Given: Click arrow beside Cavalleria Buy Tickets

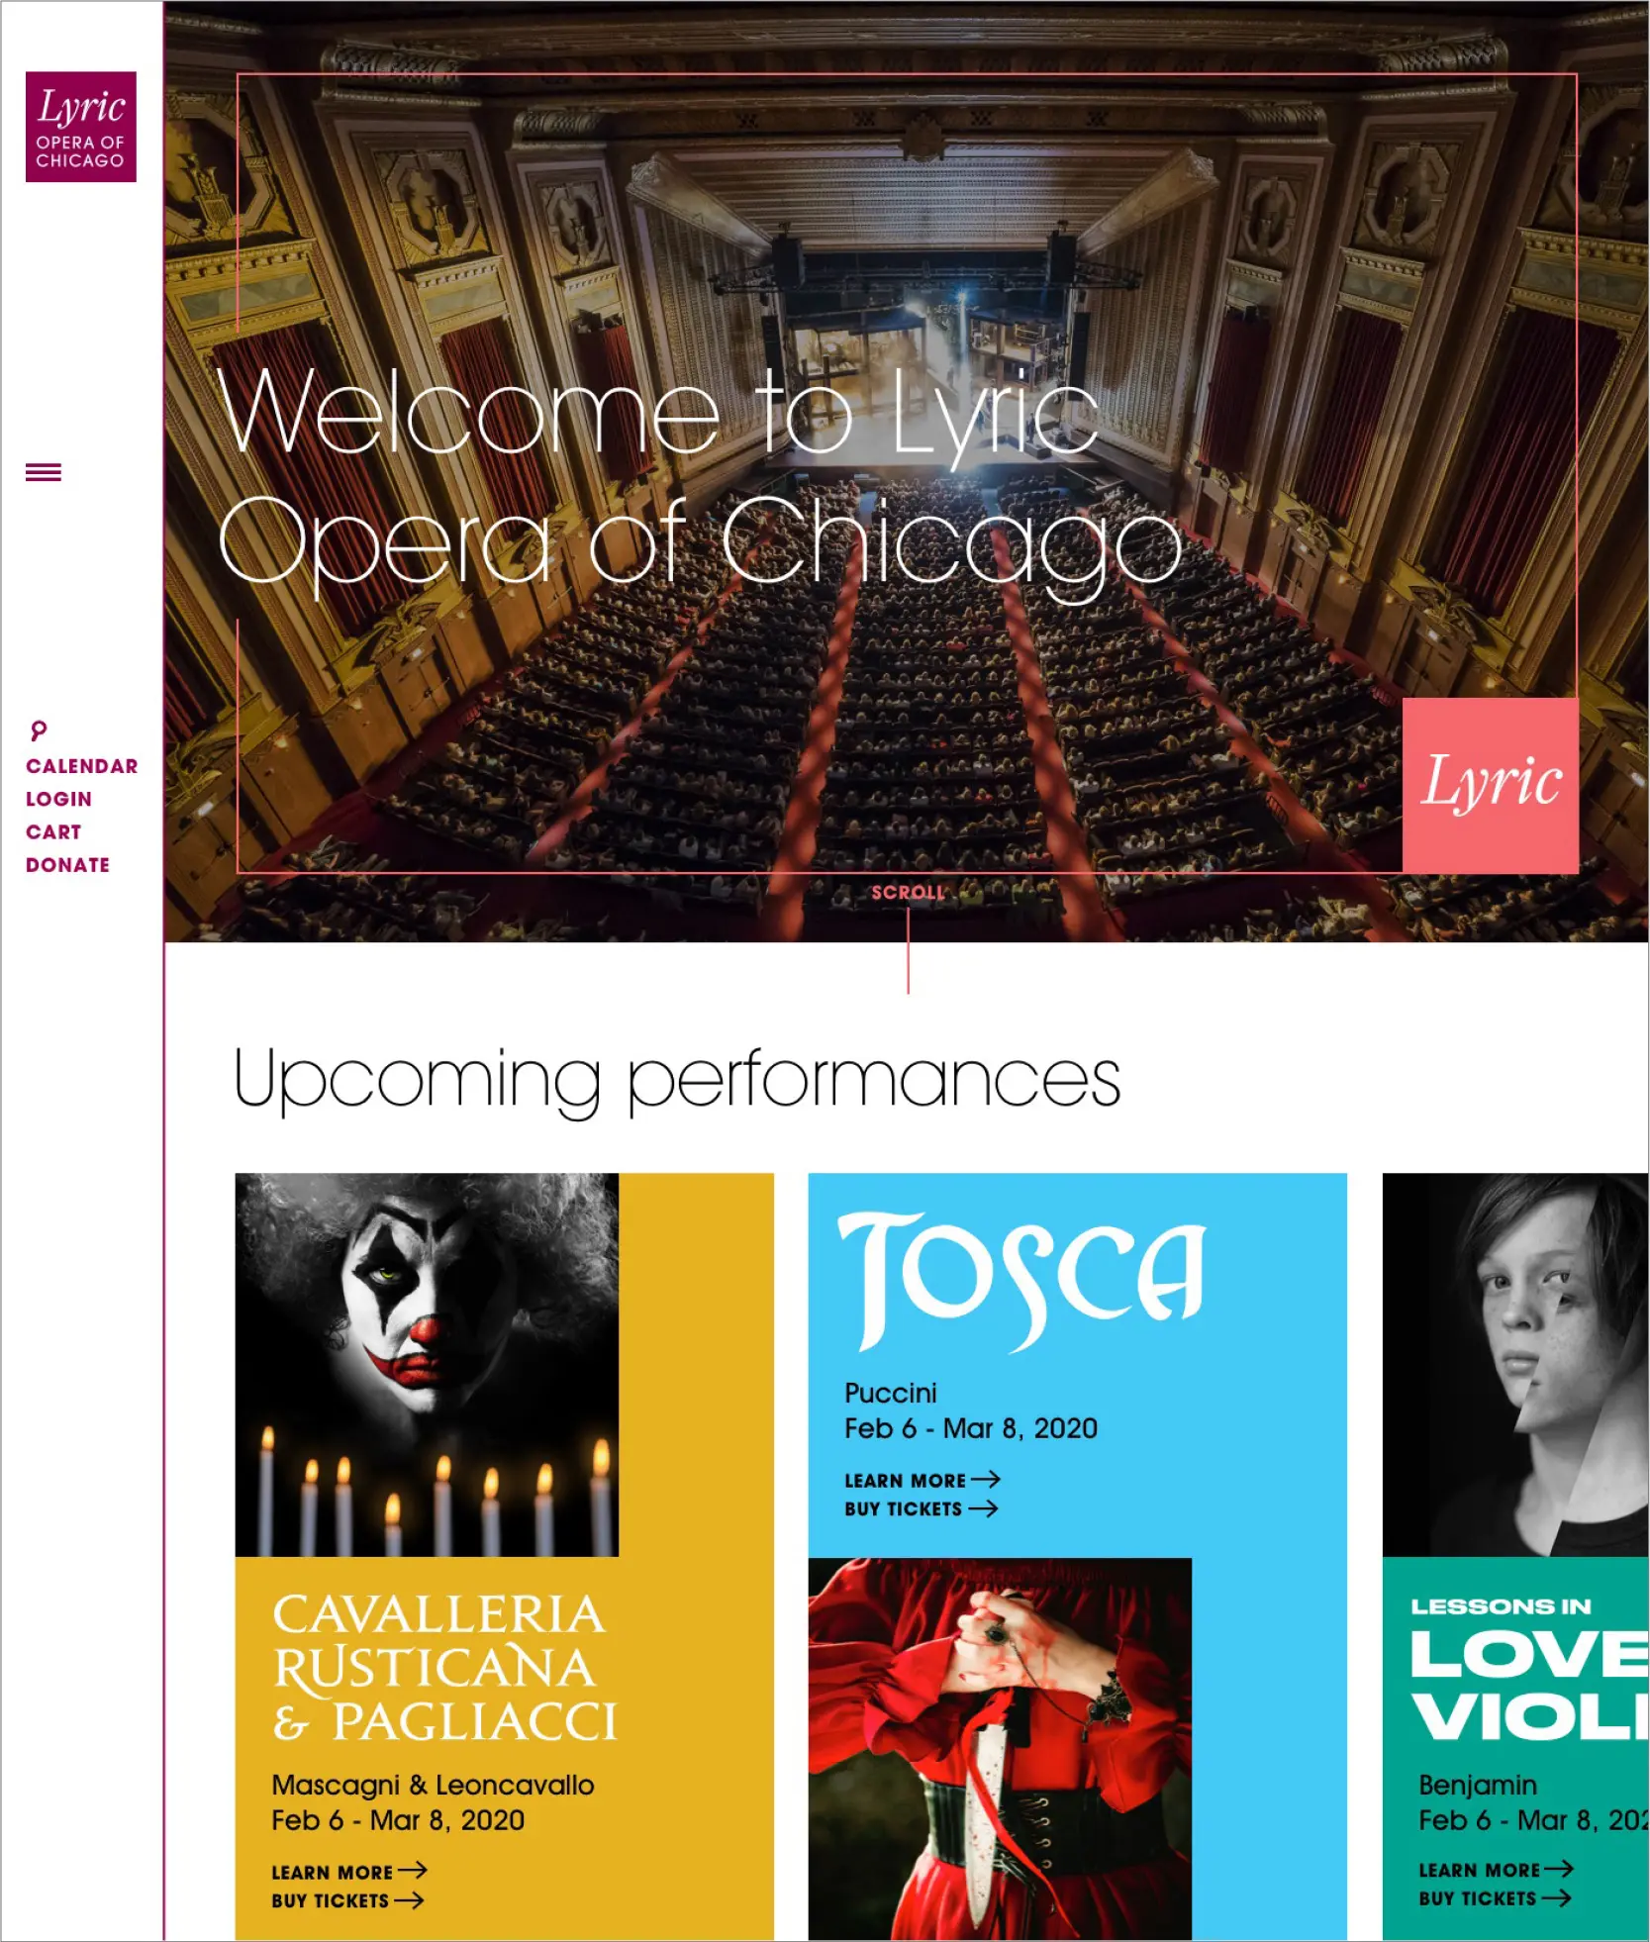Looking at the screenshot, I should (409, 1899).
